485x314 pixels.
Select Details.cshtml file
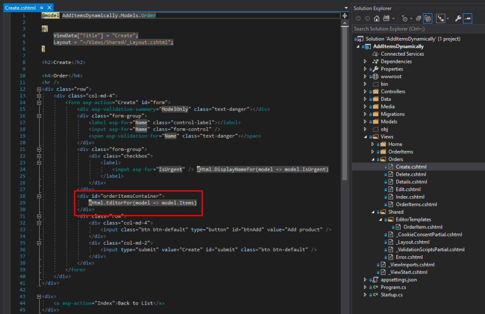pos(411,182)
